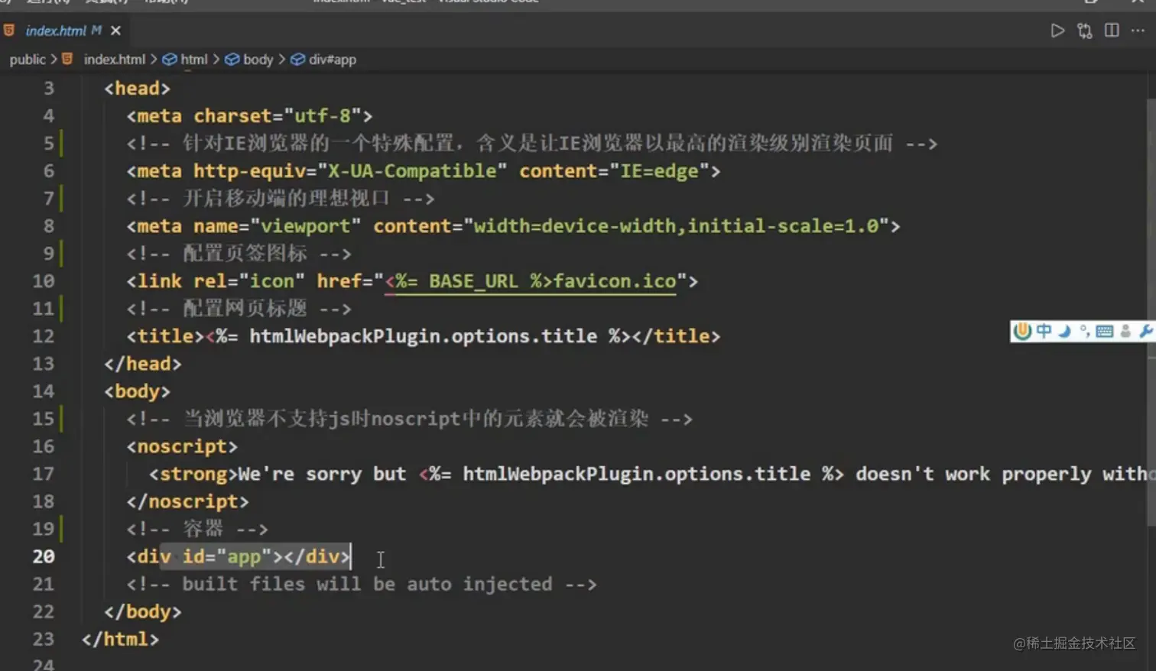The image size is (1156, 671).
Task: Run the file with the play icon
Action: click(1057, 31)
